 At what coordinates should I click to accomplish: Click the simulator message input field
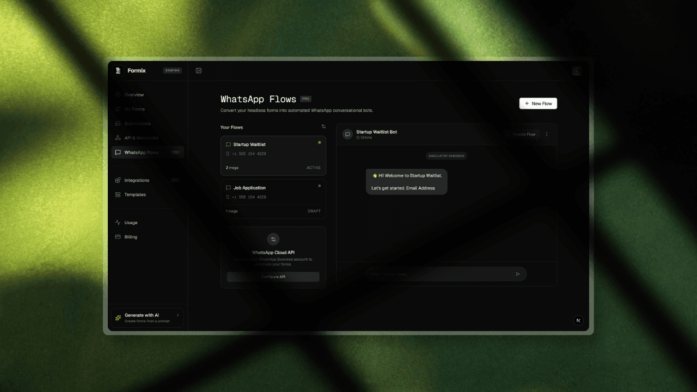(440, 274)
